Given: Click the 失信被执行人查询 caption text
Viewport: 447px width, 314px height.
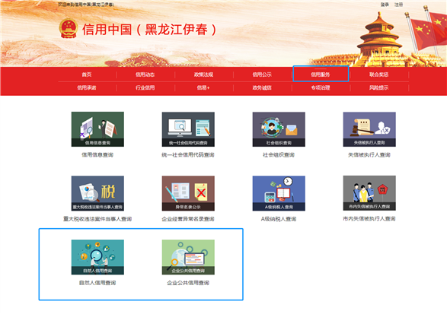Looking at the screenshot, I should (x=369, y=155).
